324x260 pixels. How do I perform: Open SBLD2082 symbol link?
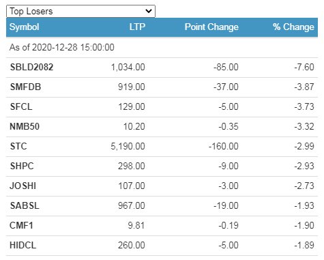[x=31, y=67]
